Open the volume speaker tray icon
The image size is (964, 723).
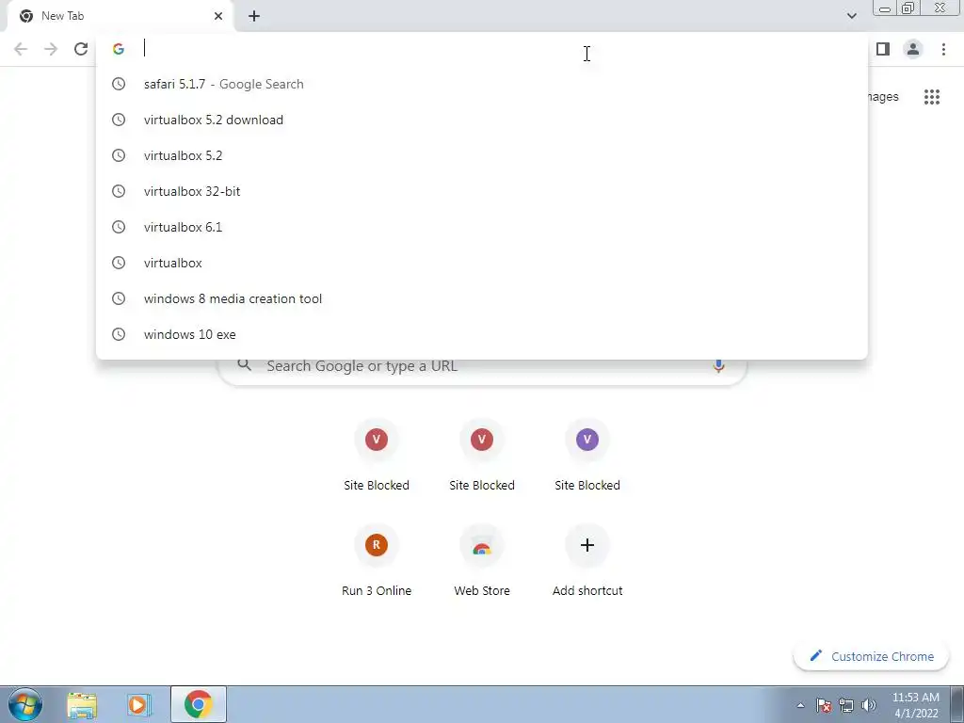click(869, 705)
